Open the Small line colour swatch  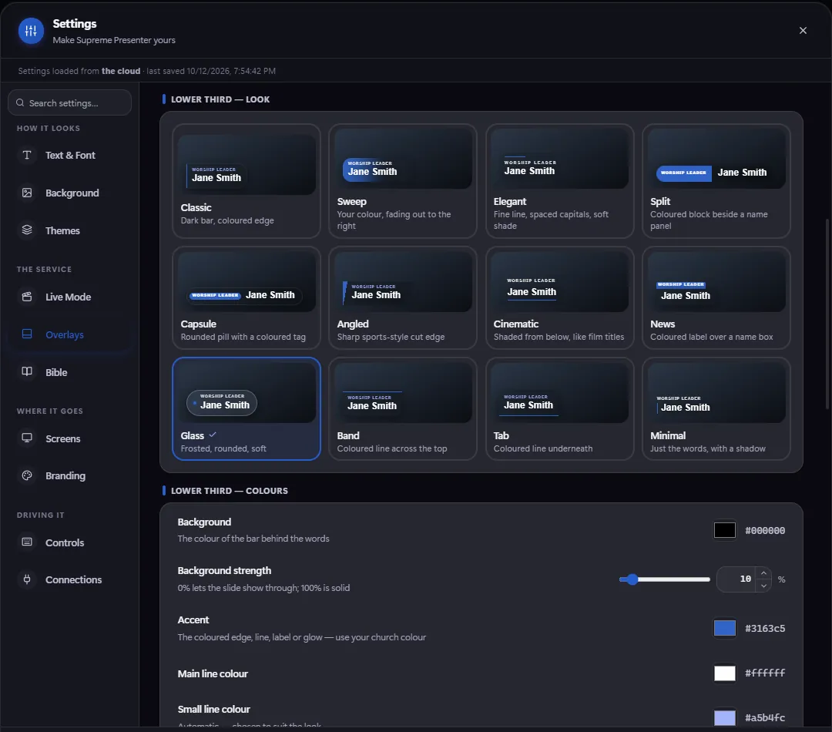724,717
